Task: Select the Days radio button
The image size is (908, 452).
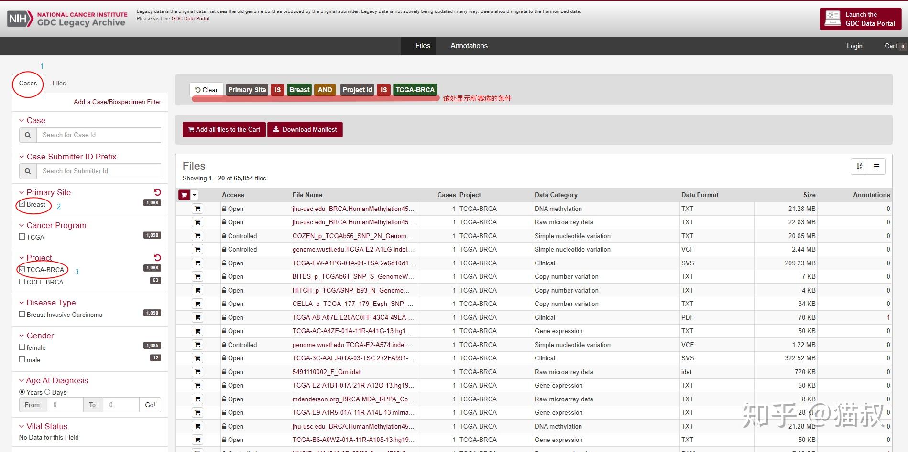Action: (47, 392)
